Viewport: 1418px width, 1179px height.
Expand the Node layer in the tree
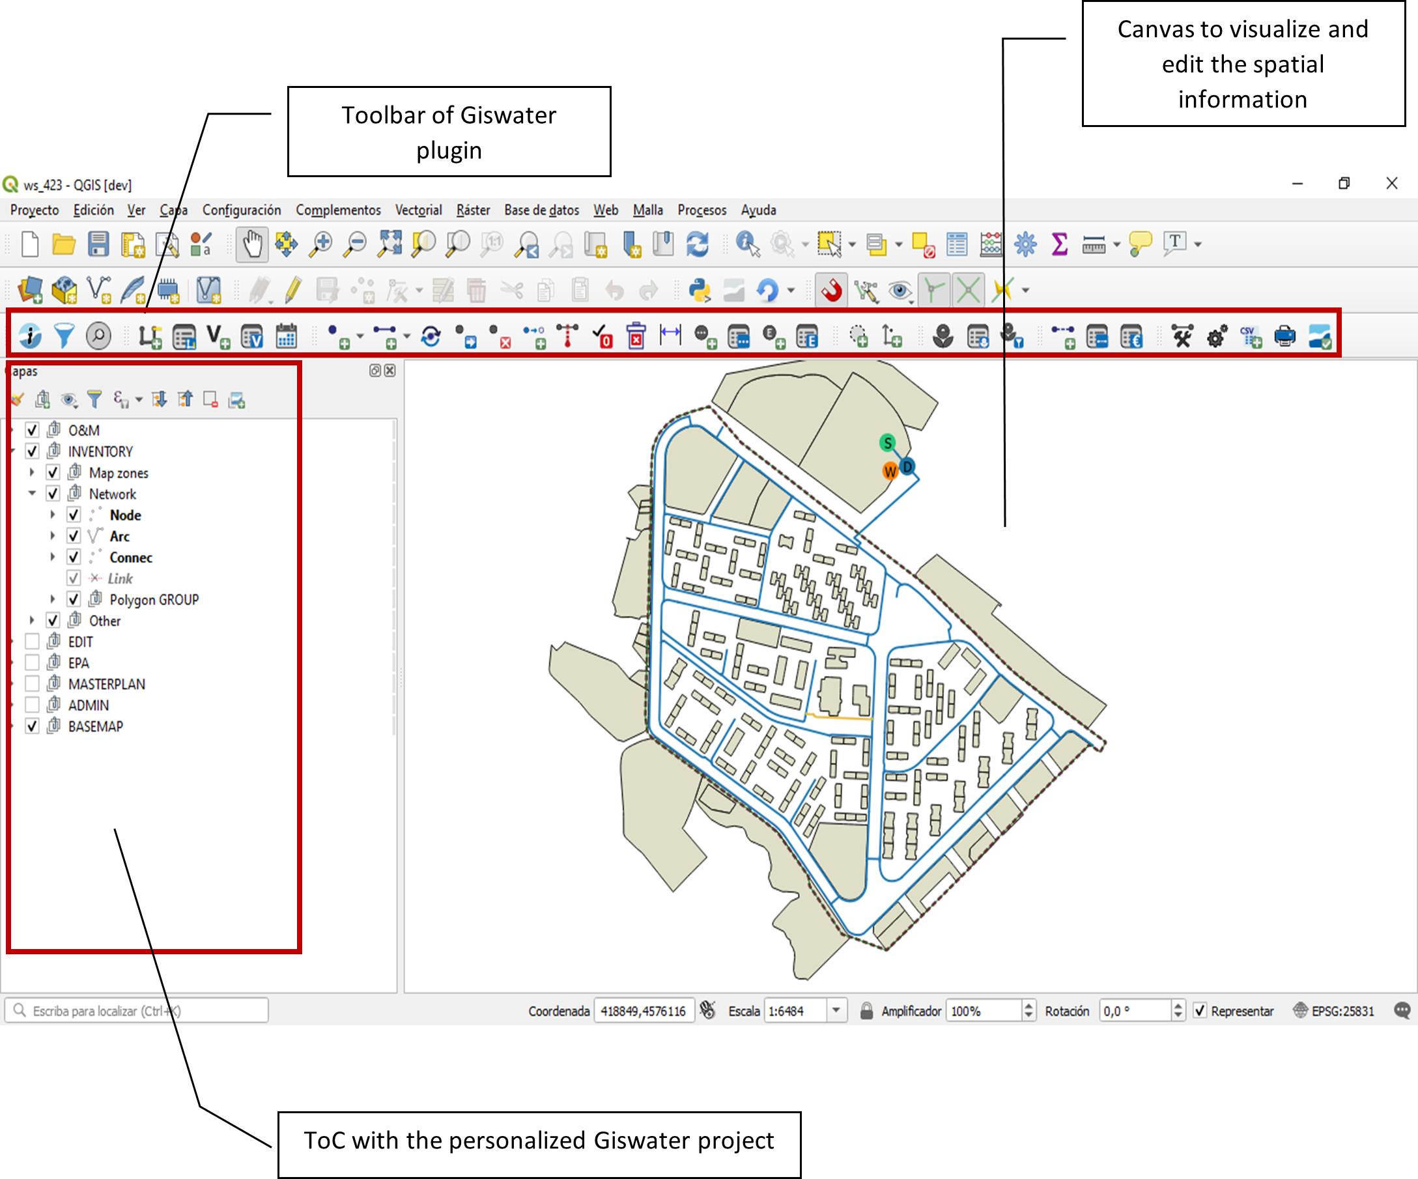(53, 515)
